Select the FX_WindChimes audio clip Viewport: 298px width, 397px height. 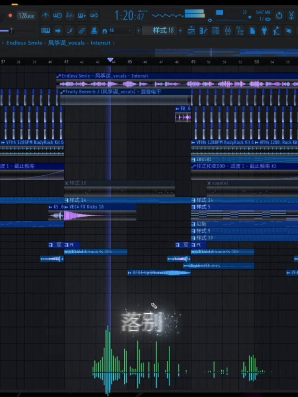219,266
